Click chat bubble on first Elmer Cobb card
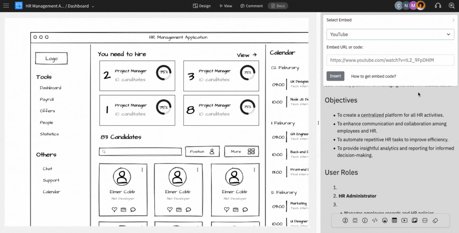The height and width of the screenshot is (233, 459). pos(133,210)
